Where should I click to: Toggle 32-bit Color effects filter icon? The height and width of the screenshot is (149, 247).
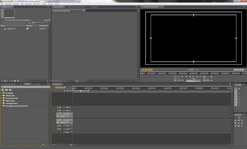pos(7,90)
